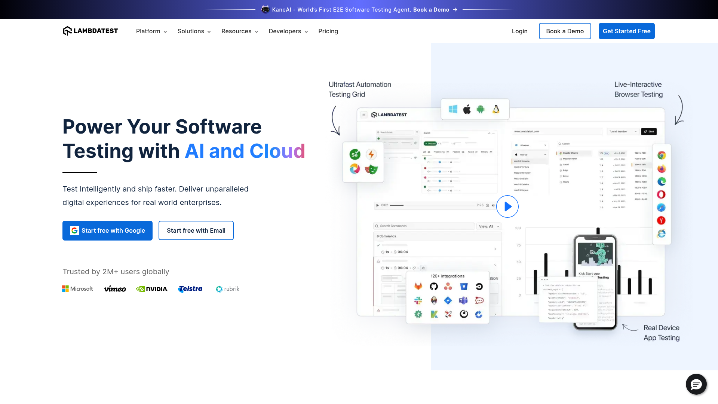Click the Jenkins integration icon
Viewport: 718px width, 404px height.
[x=434, y=300]
